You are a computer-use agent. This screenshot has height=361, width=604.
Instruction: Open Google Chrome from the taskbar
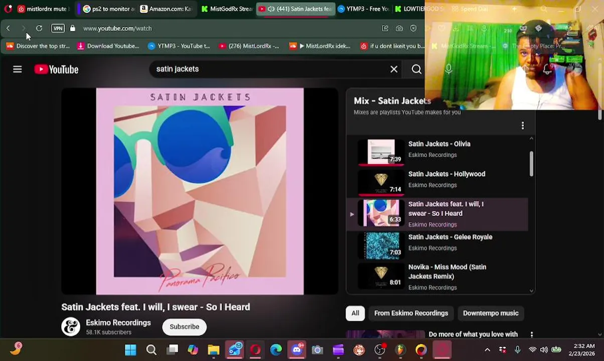[421, 350]
